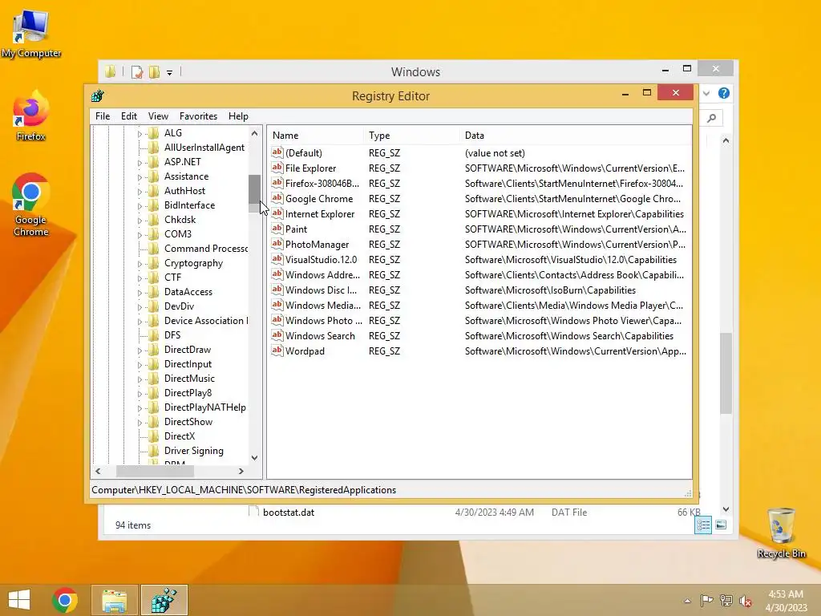Select the BidInterface folder icon
821x616 pixels.
[x=153, y=205]
